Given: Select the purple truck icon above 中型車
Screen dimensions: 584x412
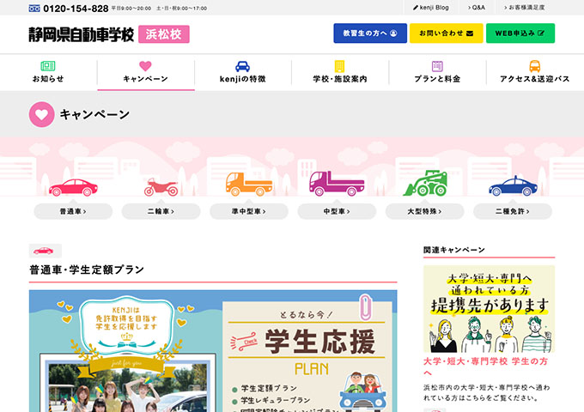Looking at the screenshot, I should [337, 184].
